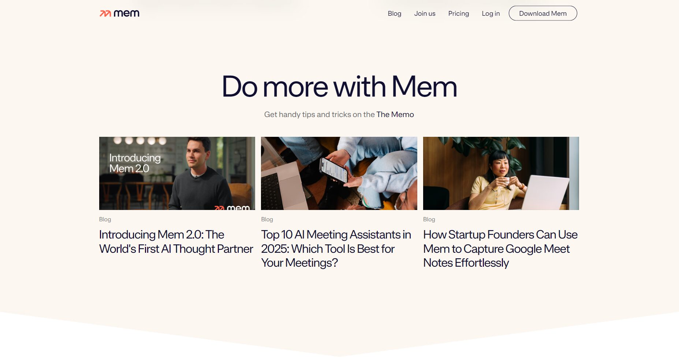Click the mem watermark logo on first thumbnail
This screenshot has width=679, height=364.
tap(232, 207)
